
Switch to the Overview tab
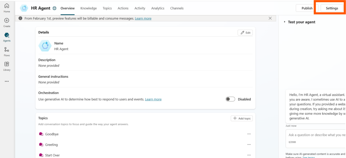(68, 8)
